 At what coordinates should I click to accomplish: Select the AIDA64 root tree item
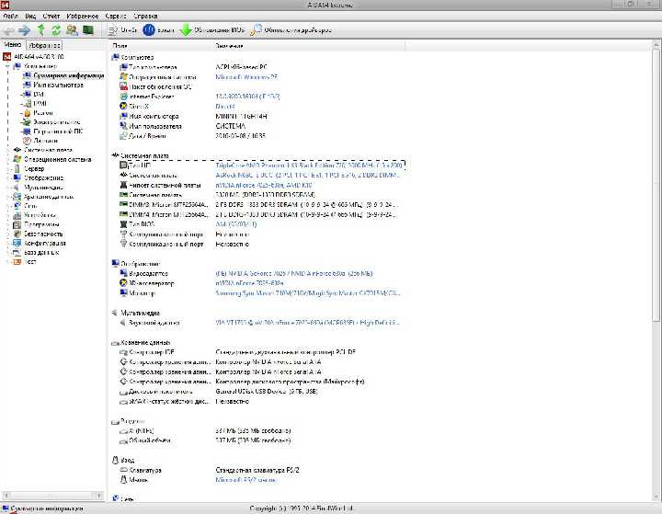pyautogui.click(x=34, y=57)
